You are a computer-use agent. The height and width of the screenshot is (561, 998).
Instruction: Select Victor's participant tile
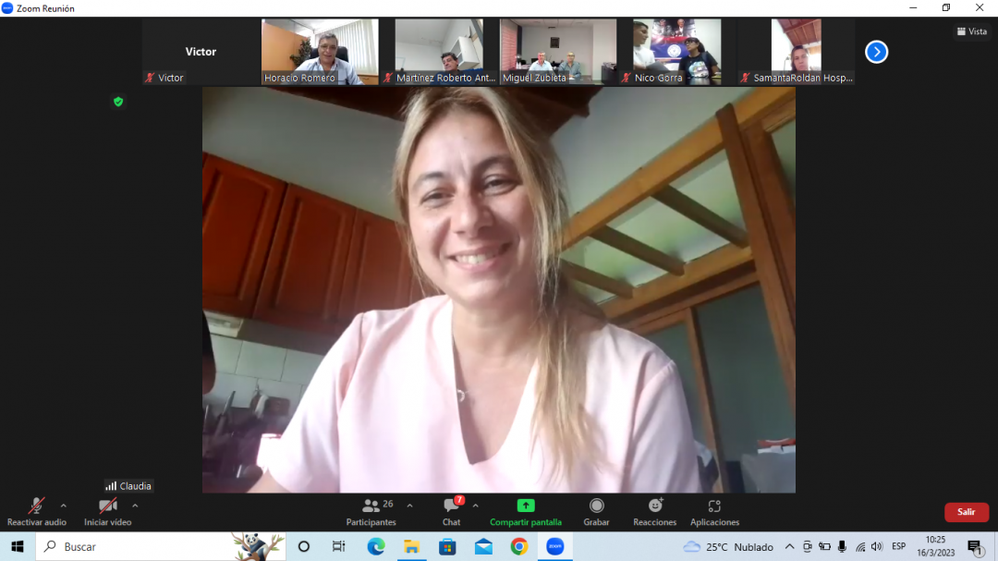pyautogui.click(x=201, y=52)
